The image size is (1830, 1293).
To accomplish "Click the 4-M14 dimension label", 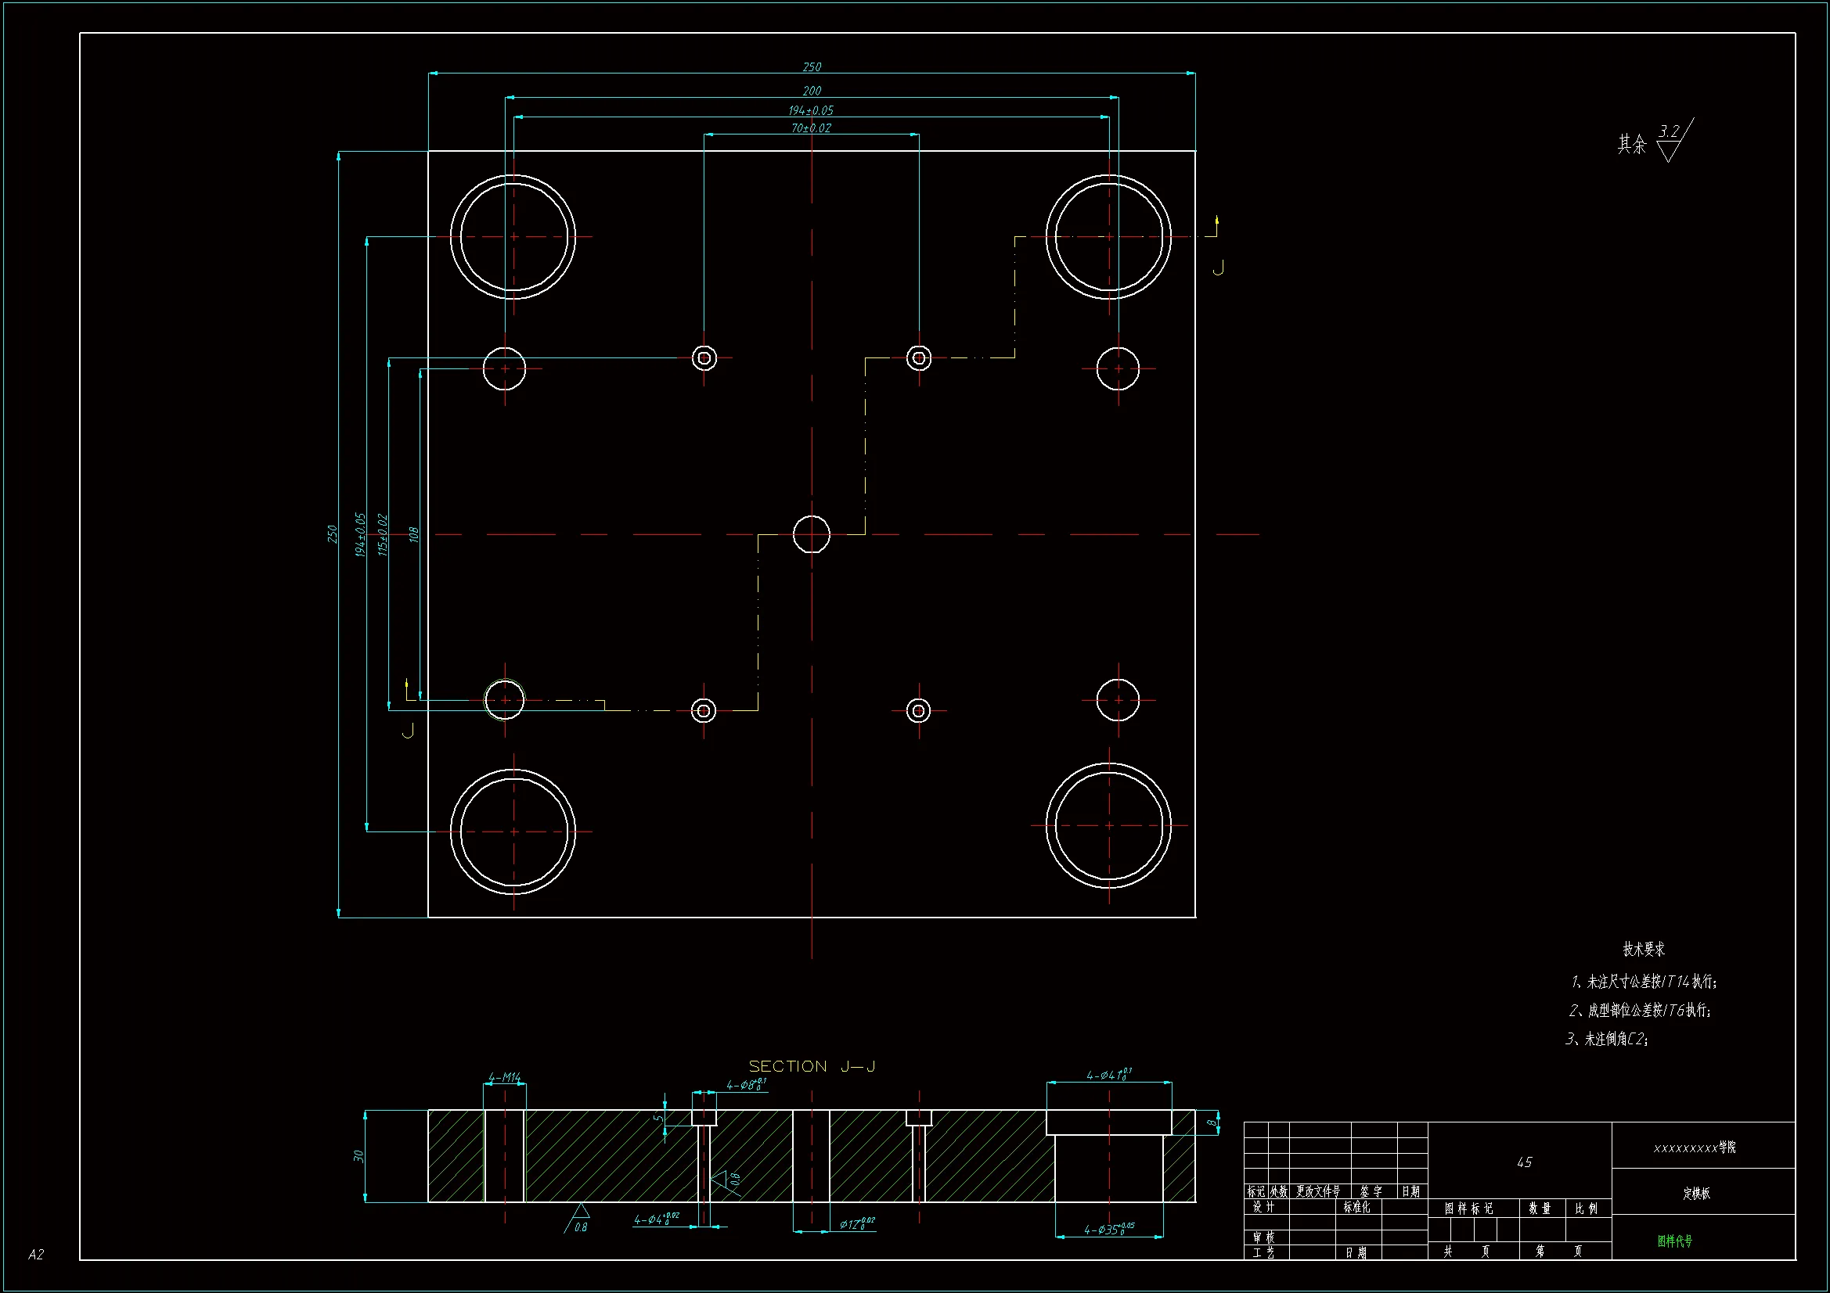I will (505, 1077).
